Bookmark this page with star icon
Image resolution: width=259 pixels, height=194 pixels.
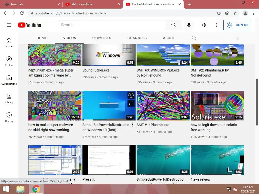pyautogui.click(x=235, y=13)
